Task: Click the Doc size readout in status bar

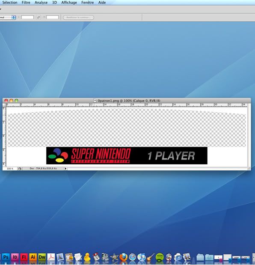Action: pos(43,169)
